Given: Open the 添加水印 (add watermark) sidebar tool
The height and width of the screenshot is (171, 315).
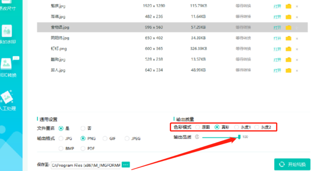Looking at the screenshot, I should tap(7, 34).
